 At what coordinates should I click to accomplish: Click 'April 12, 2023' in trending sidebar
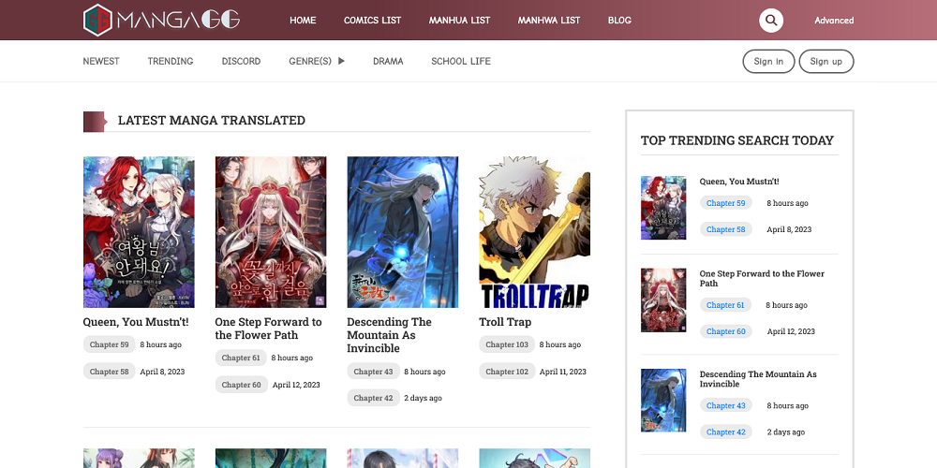click(x=791, y=331)
